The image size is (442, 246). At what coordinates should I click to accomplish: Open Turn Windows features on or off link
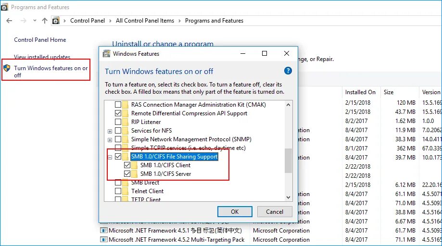tap(51, 72)
